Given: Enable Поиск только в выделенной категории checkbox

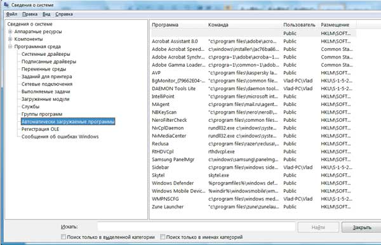Looking at the screenshot, I should pyautogui.click(x=63, y=237).
